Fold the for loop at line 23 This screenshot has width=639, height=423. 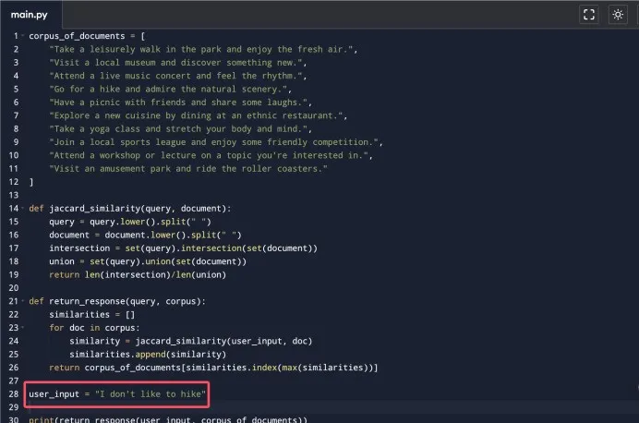tap(23, 329)
